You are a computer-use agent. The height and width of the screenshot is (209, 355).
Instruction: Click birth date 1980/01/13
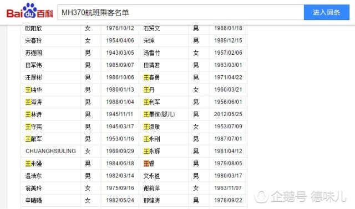click(x=120, y=90)
